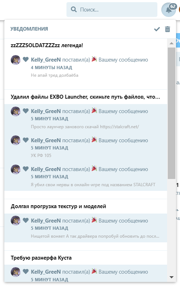This screenshot has height=287, width=180.
Task: Click the notification bell with 62 badge
Action: [169, 9]
